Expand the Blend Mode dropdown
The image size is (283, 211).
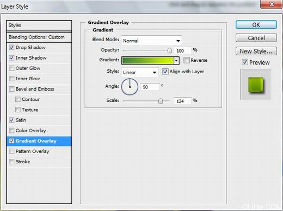tap(152, 41)
